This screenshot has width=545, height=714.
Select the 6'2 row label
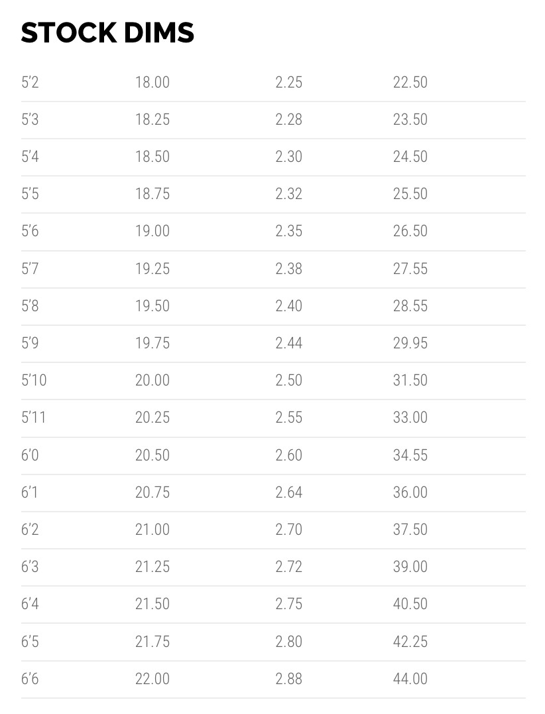30,530
